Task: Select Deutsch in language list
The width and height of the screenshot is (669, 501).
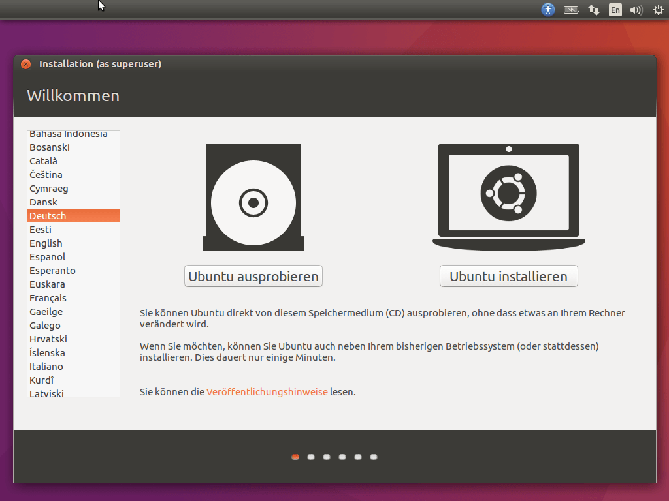Action: pyautogui.click(x=73, y=215)
